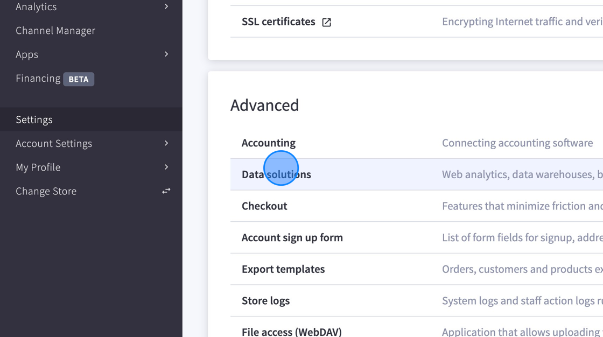The width and height of the screenshot is (603, 337).
Task: Open Financing from the sidebar
Action: tap(38, 78)
